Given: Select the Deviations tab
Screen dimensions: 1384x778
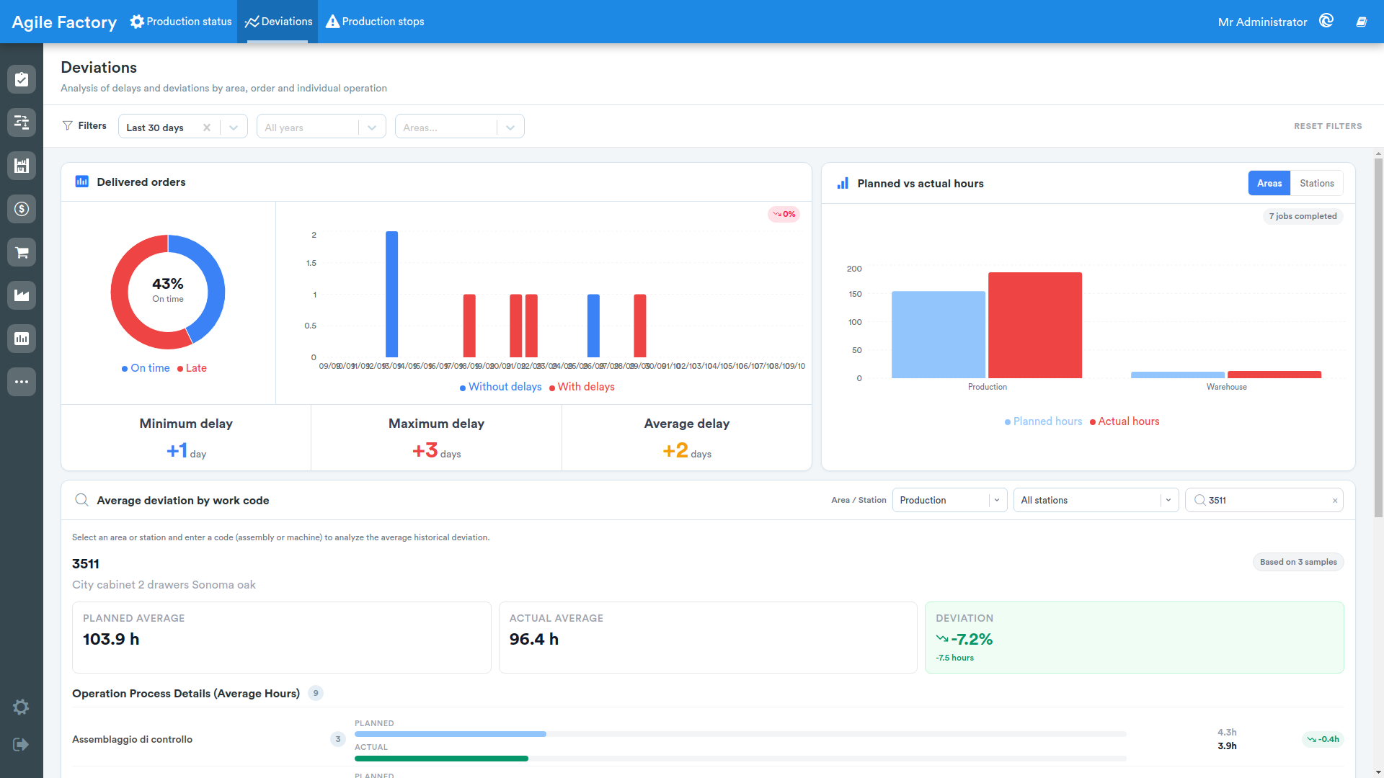Looking at the screenshot, I should coord(278,22).
